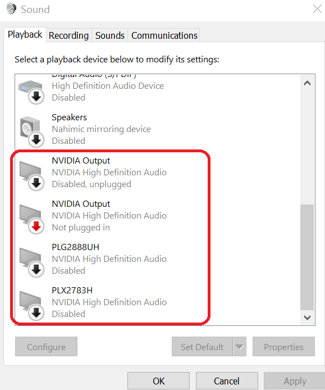The height and width of the screenshot is (390, 325).
Task: Click 'Disabled' status under Speakers
Action: [68, 141]
